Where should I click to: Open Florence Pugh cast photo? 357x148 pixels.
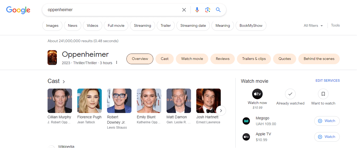[x=90, y=101]
